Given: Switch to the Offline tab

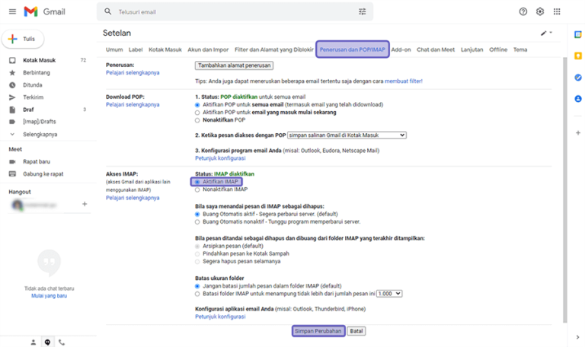Looking at the screenshot, I should (x=498, y=49).
